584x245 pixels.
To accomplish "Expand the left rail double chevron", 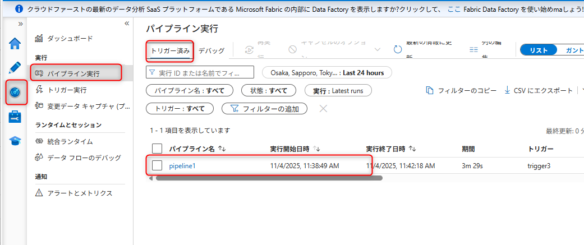I will point(21,24).
